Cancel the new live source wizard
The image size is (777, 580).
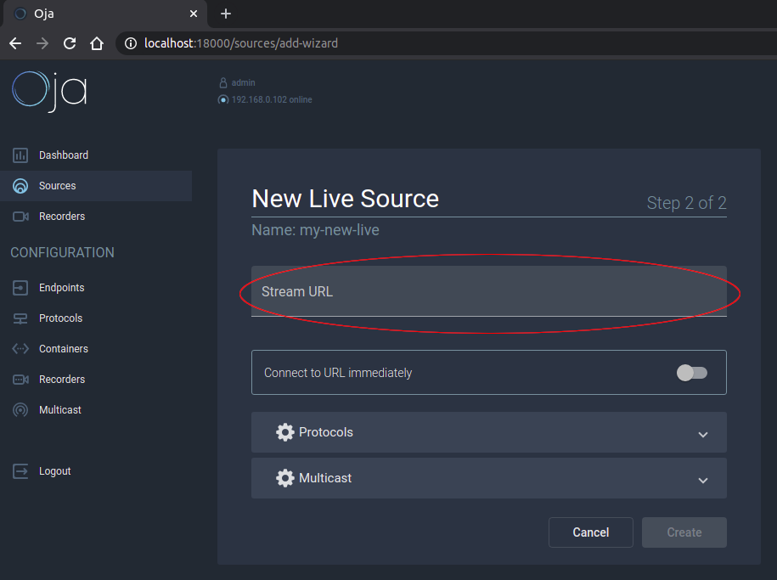click(591, 532)
